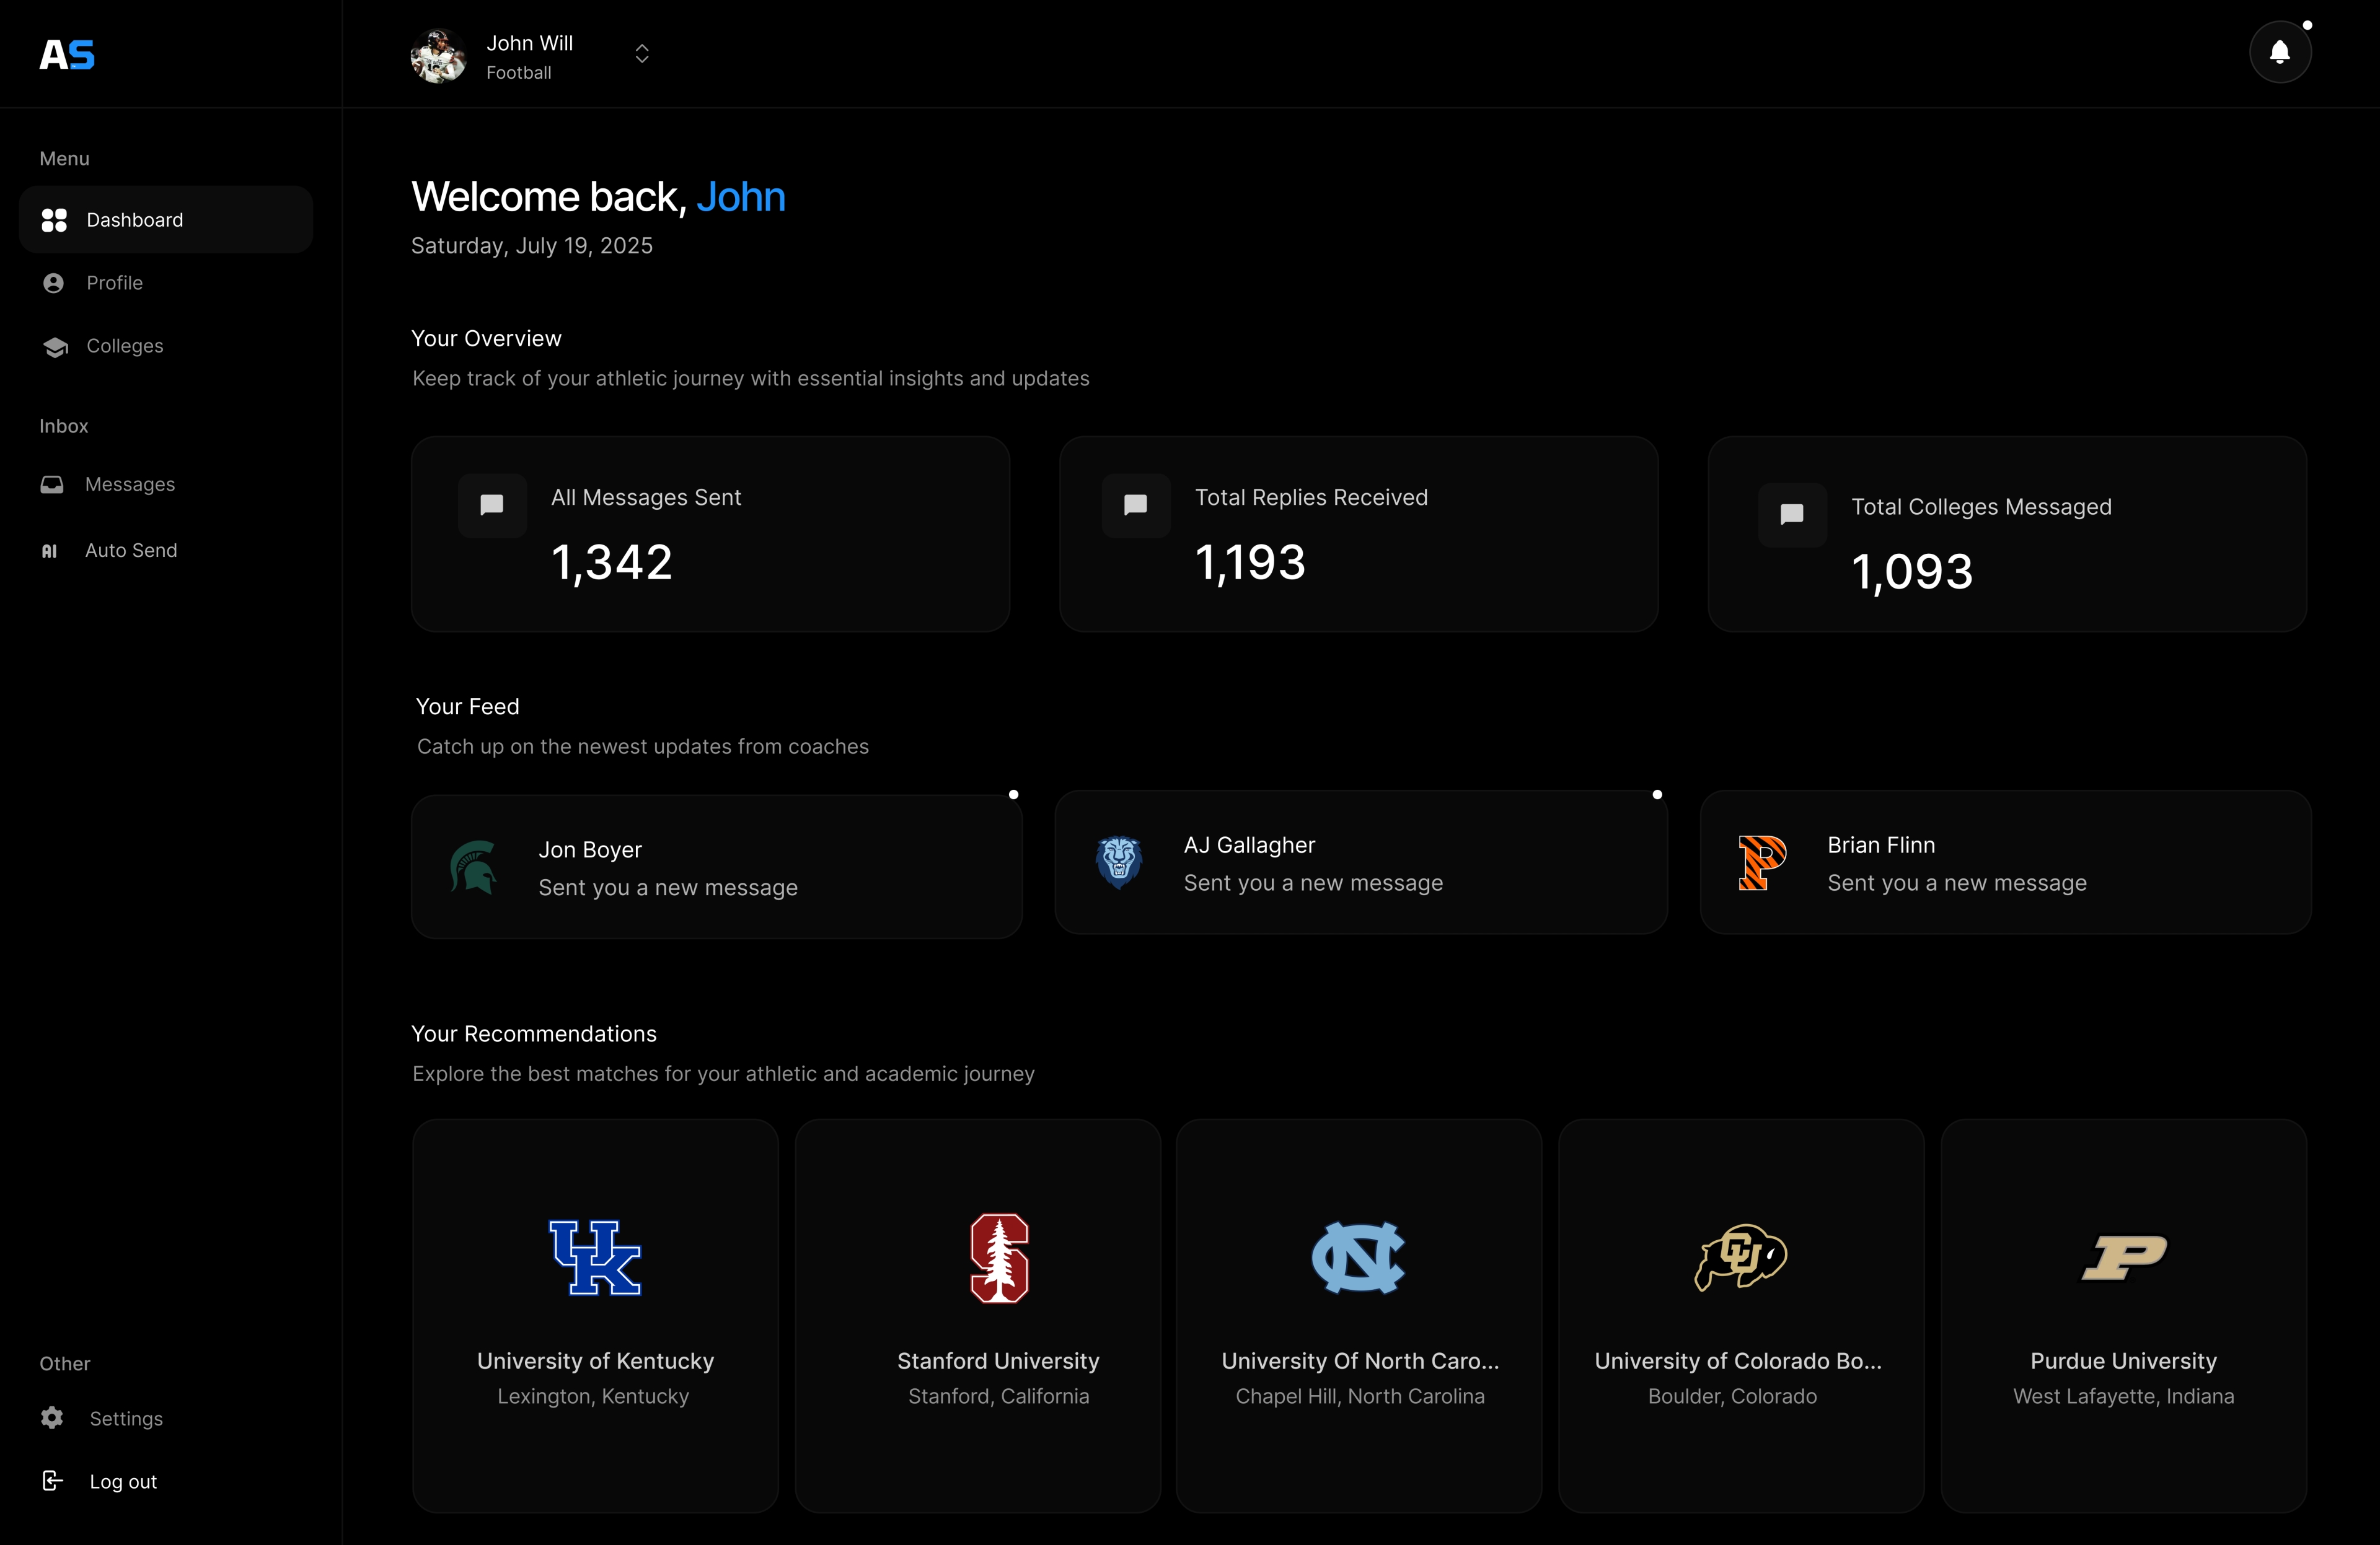The width and height of the screenshot is (2380, 1545).
Task: Open the Purdue University recommendation card
Action: tap(2123, 1314)
